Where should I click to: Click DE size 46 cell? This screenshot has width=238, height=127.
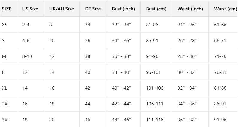pos(88,120)
